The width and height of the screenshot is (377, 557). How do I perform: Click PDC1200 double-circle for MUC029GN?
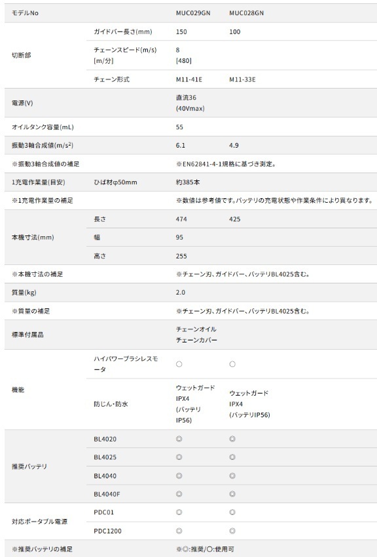click(x=179, y=531)
